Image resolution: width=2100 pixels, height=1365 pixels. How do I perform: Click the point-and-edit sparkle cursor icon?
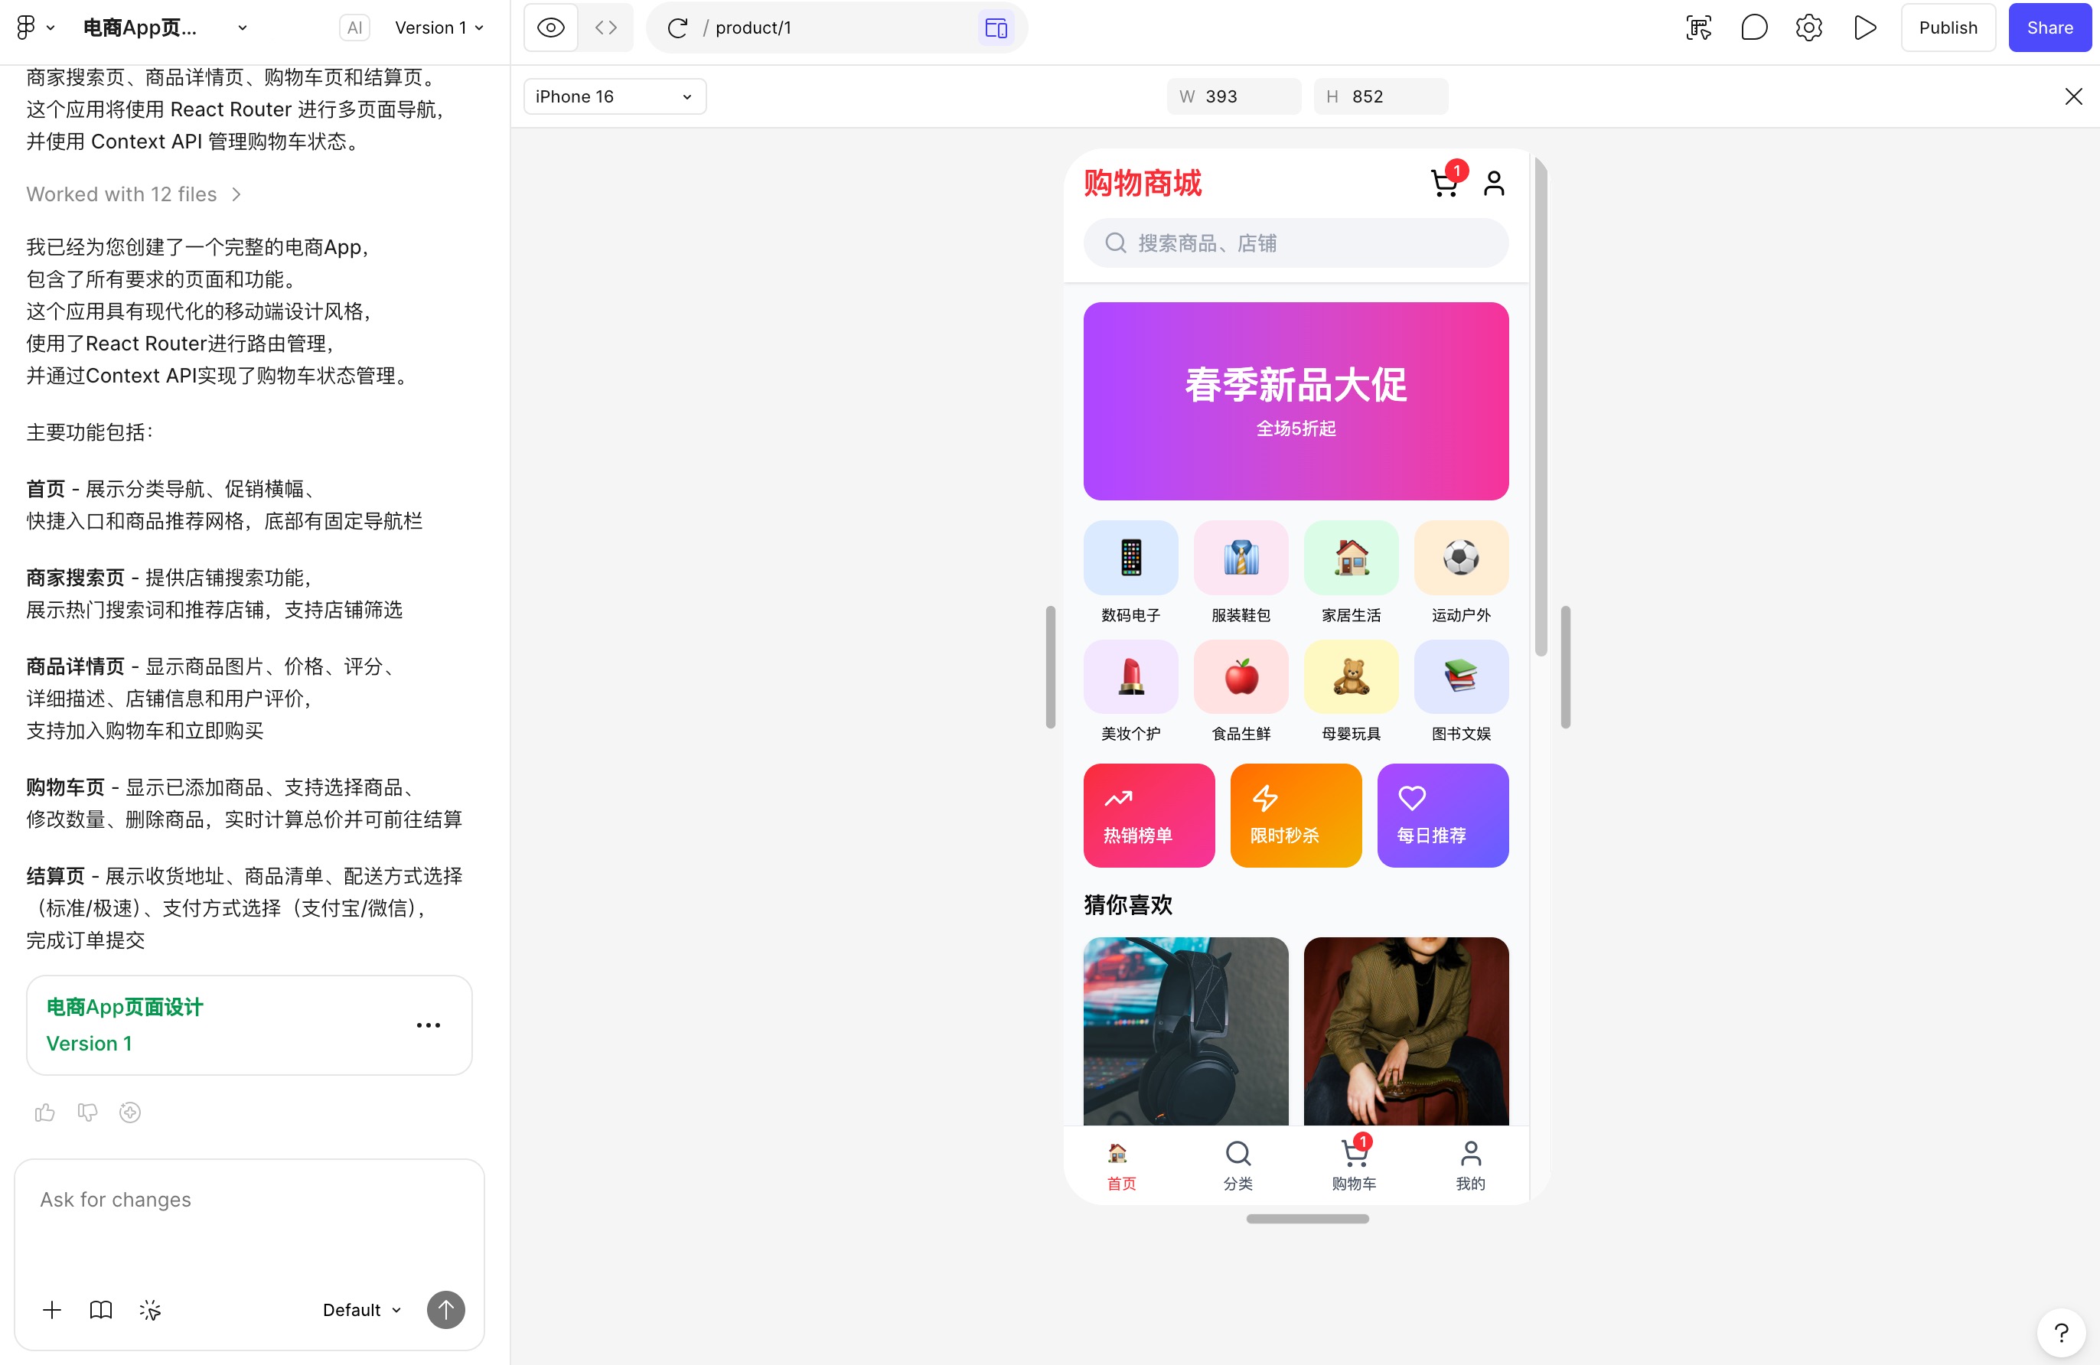click(x=150, y=1311)
